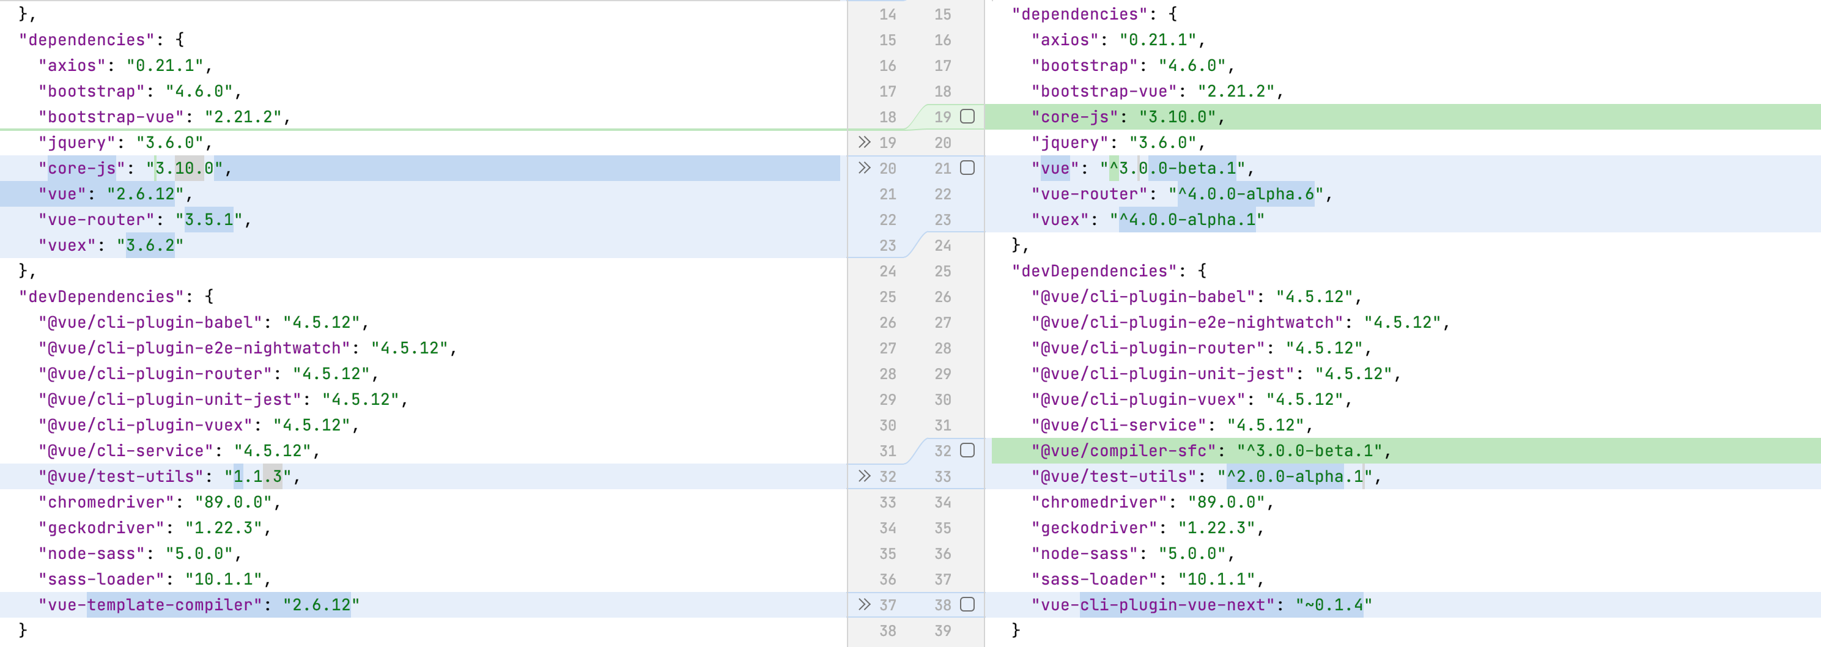Click "@vue/cli-plugin-router" line in left pane

pos(209,374)
